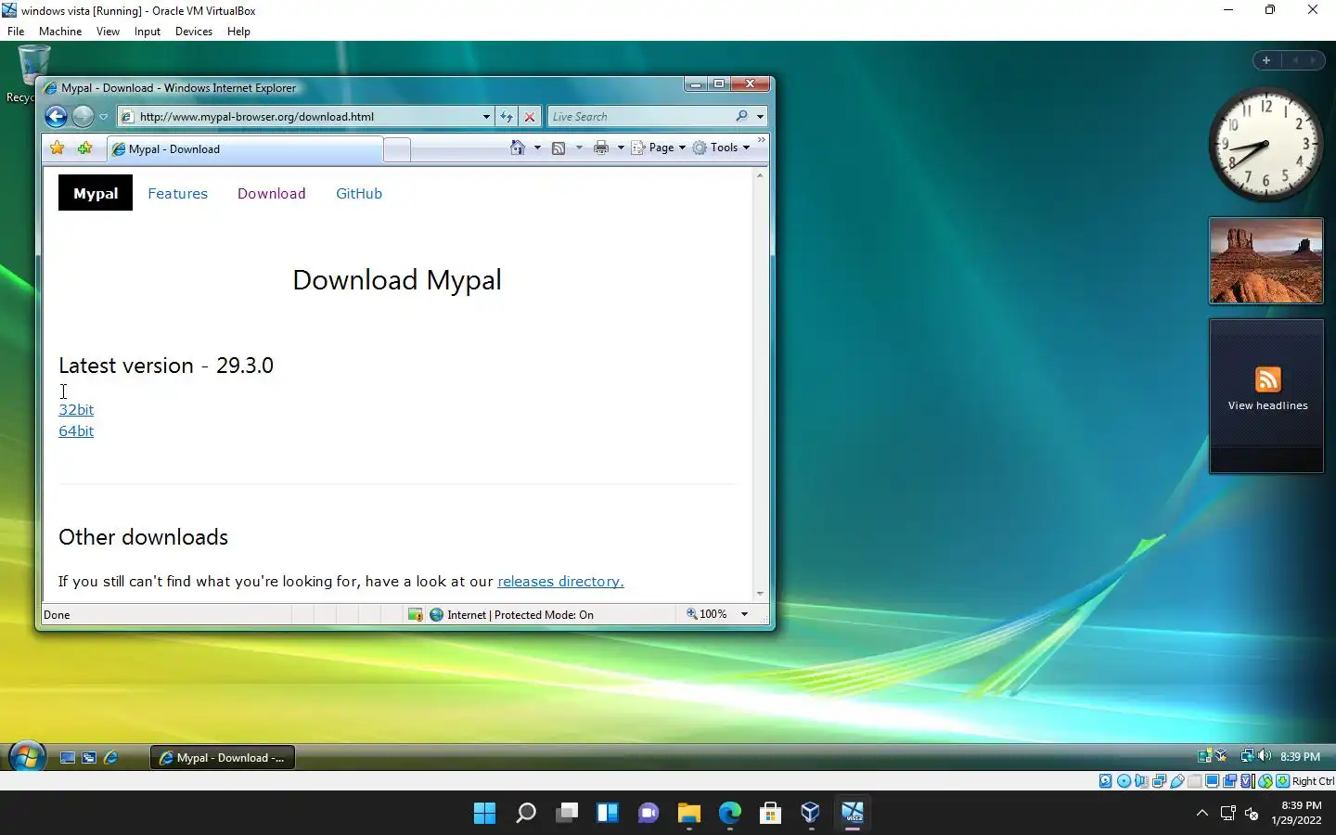Open the GitHub nav link
The image size is (1336, 835).
click(359, 193)
